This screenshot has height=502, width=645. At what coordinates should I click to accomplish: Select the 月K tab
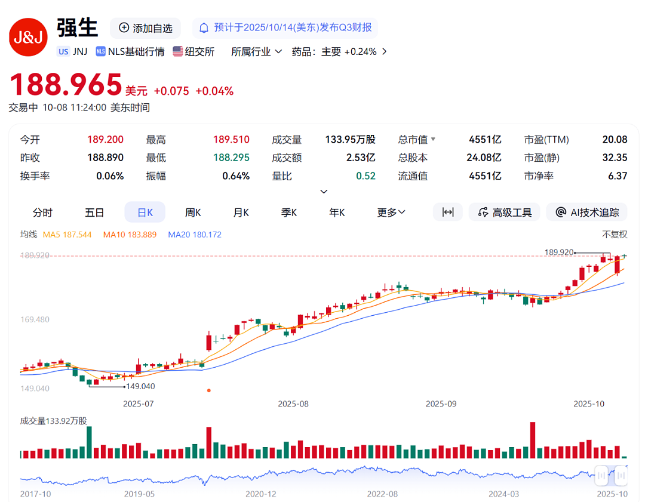pyautogui.click(x=241, y=212)
